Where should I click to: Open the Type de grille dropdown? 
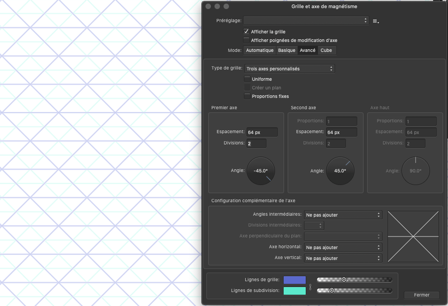pyautogui.click(x=289, y=68)
